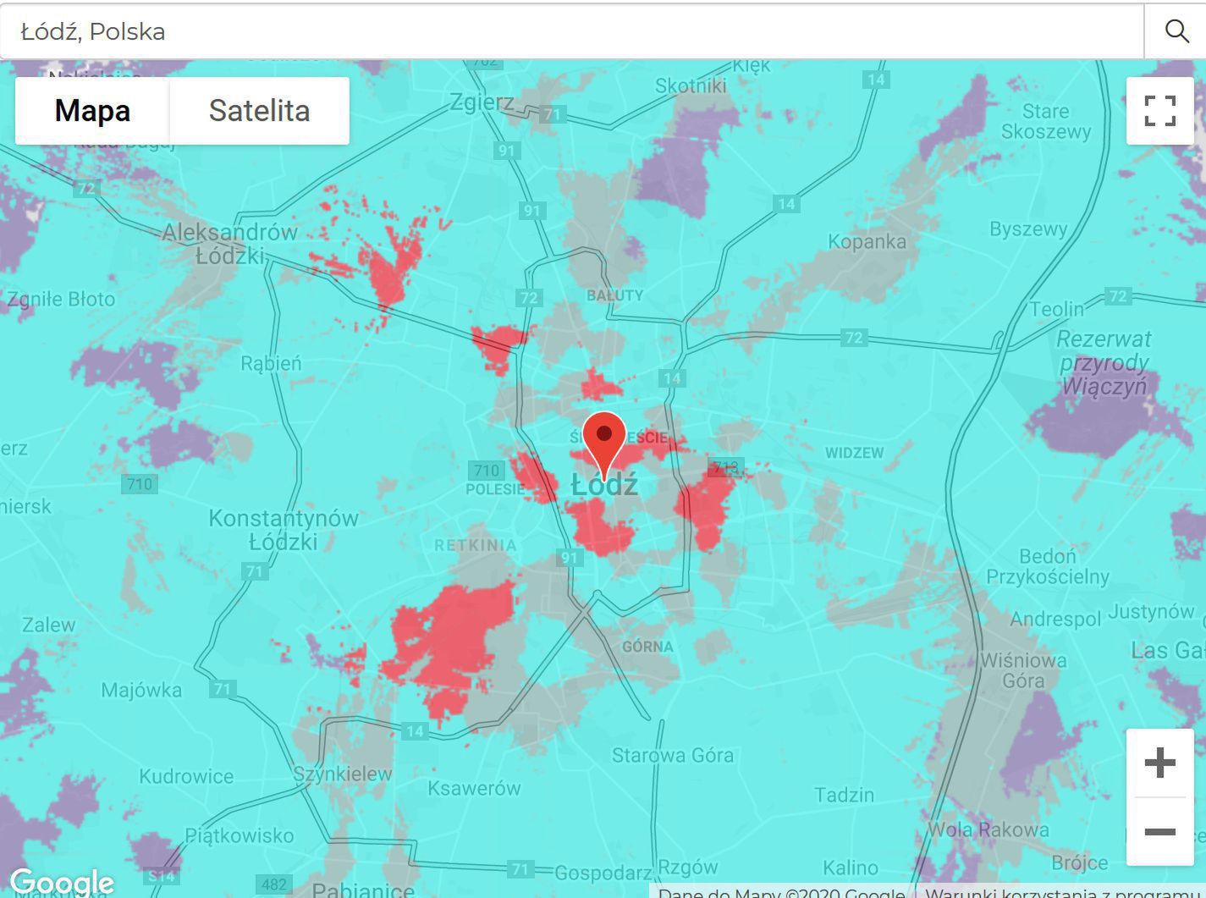Screen dimensions: 1206x898
Task: Zoom out with the minus button
Action: pyautogui.click(x=1159, y=831)
